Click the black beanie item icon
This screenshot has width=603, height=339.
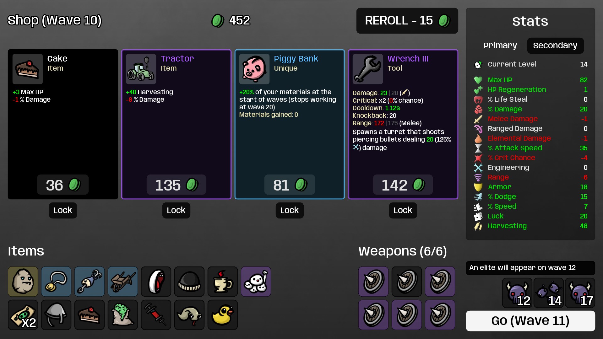(189, 282)
